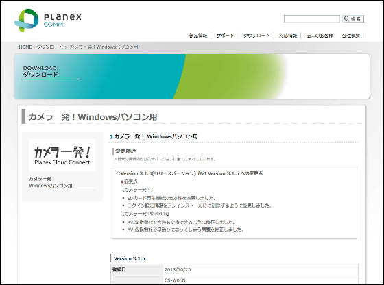
Task: Click the 検索 search button
Action: 353,18
